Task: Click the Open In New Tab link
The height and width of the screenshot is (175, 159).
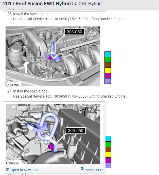Action: click(x=24, y=170)
